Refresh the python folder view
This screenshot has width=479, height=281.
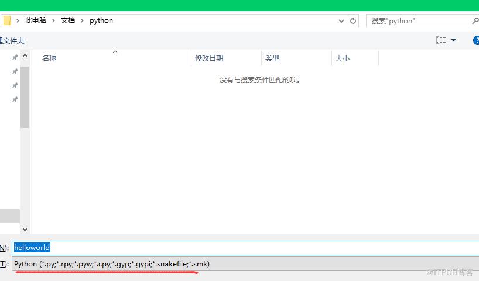(x=353, y=20)
